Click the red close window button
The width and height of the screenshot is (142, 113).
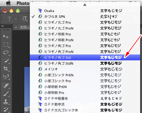[x=5, y=11]
